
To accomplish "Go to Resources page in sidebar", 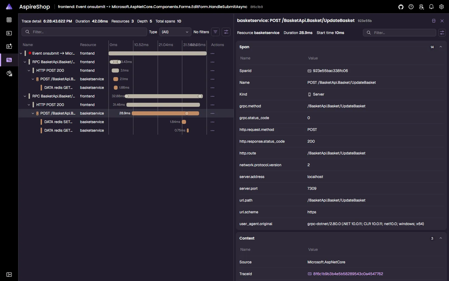I will (9, 20).
